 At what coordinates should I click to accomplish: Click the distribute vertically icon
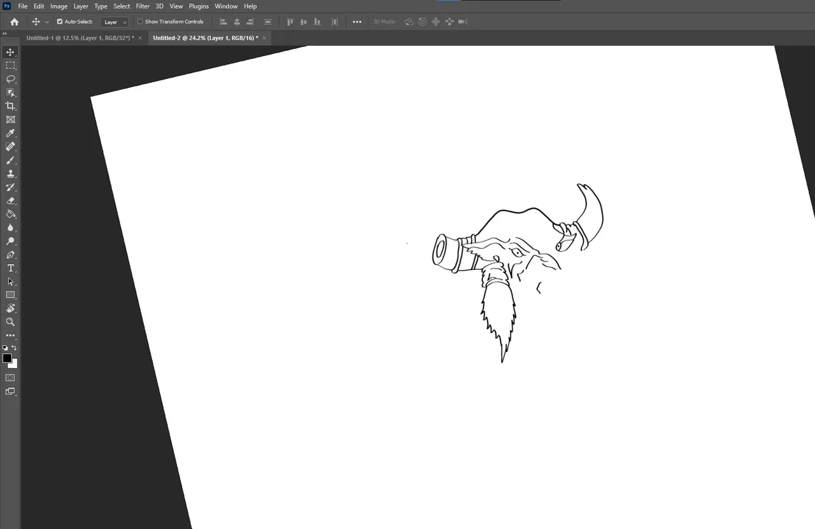(x=268, y=22)
